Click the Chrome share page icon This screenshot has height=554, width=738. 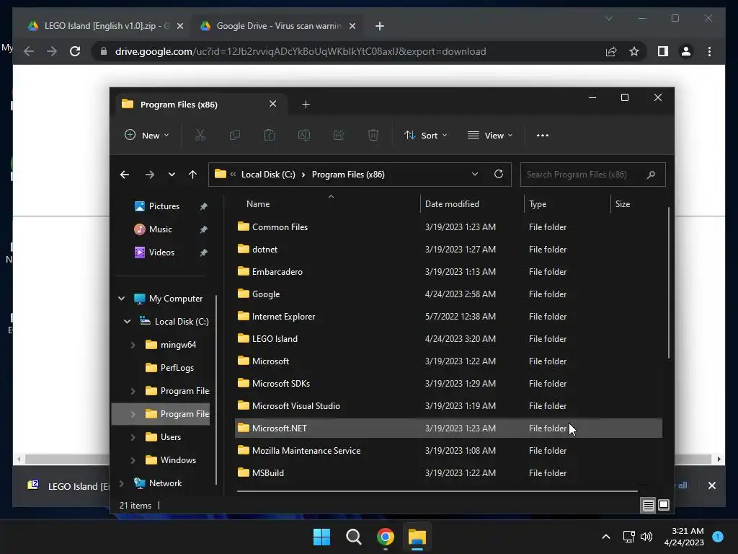point(611,51)
